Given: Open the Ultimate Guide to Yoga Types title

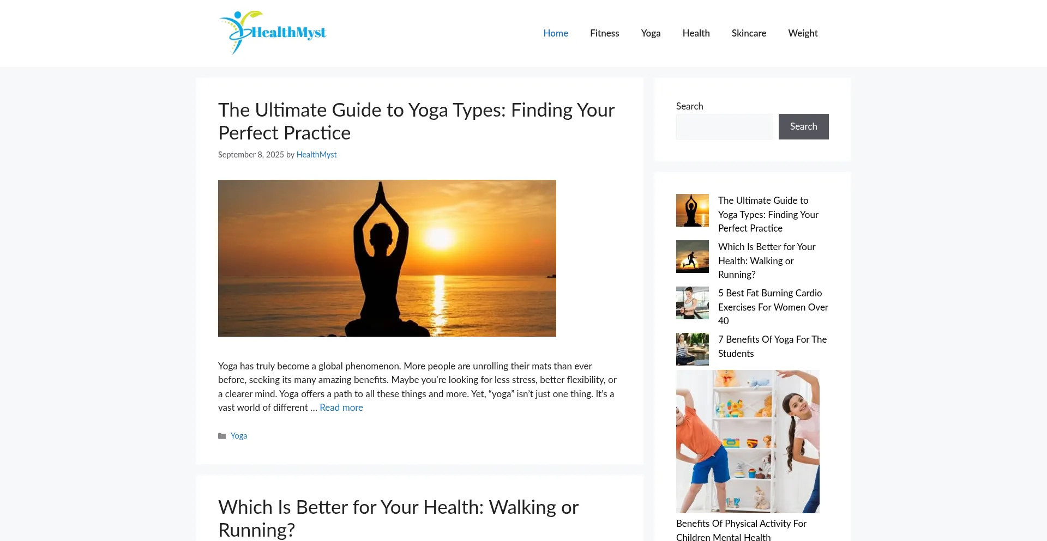Looking at the screenshot, I should 417,121.
